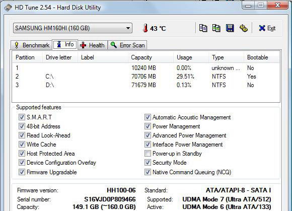This screenshot has width=292, height=211.
Task: Click the 0.00% usage value
Action: click(x=184, y=68)
